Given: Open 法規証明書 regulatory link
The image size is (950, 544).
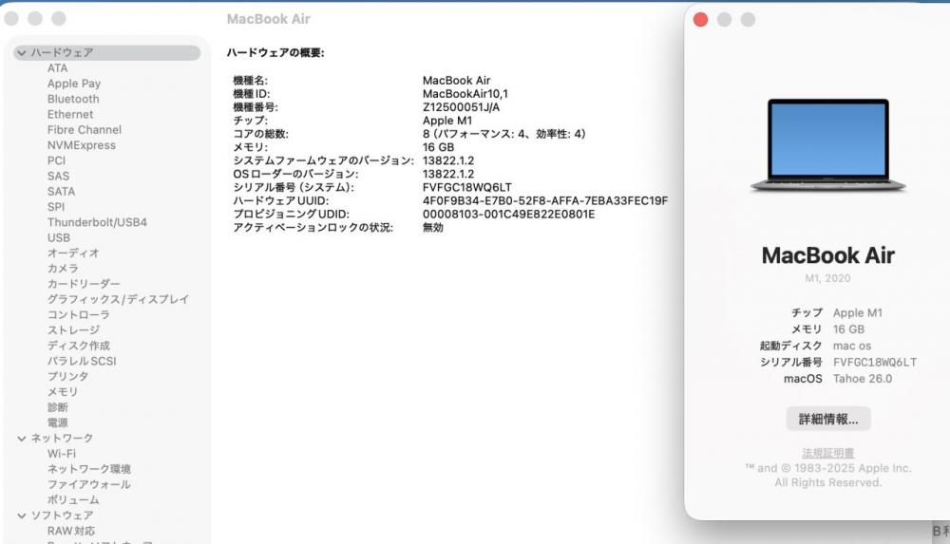Looking at the screenshot, I should point(828,453).
